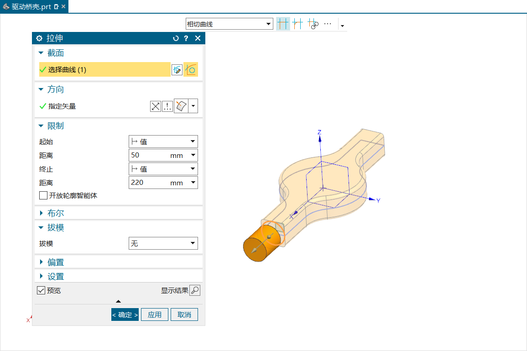The image size is (527, 351).
Task: Toggle follow fillet icon in the top toolbar
Action: click(x=297, y=24)
